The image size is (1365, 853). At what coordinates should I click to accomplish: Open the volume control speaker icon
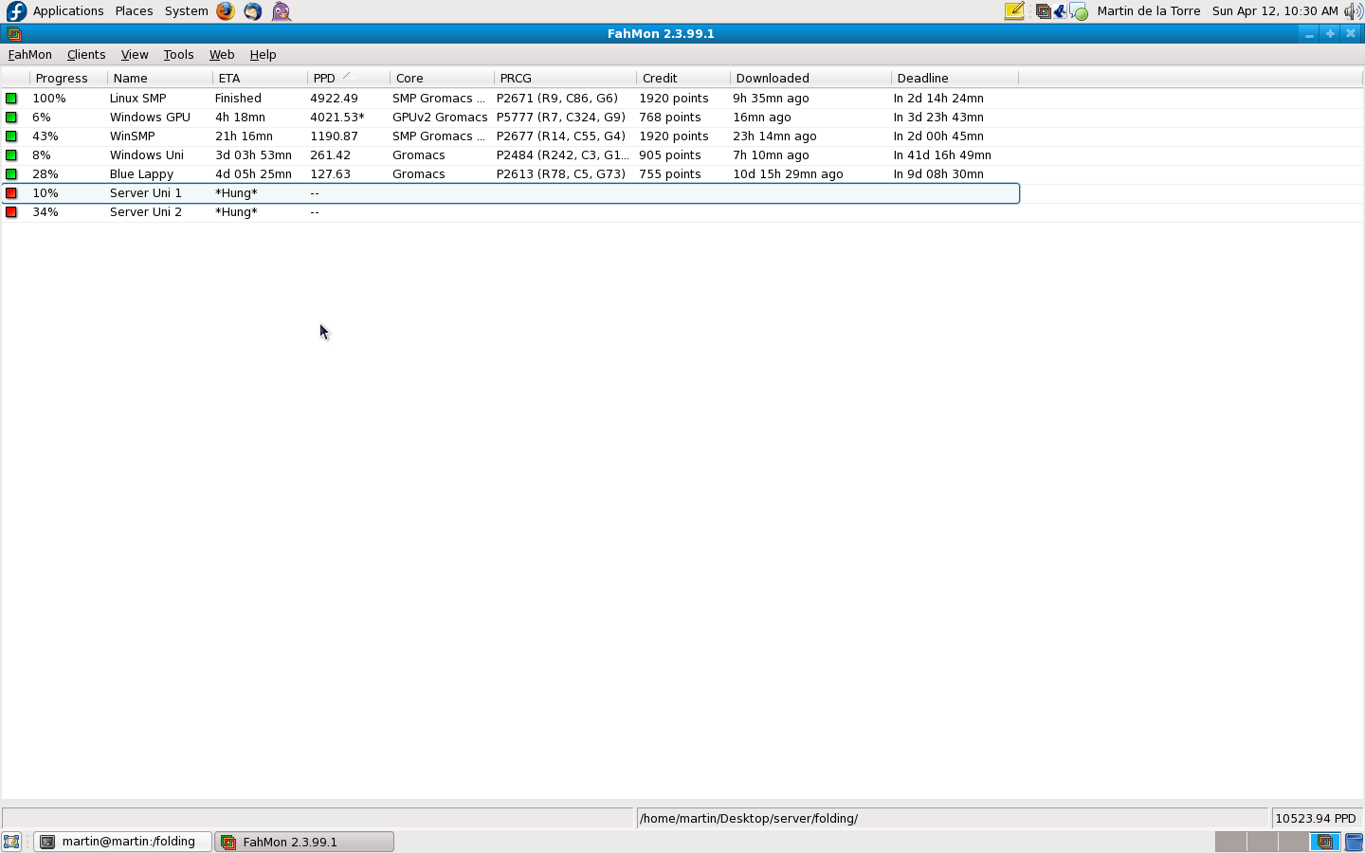click(1353, 11)
